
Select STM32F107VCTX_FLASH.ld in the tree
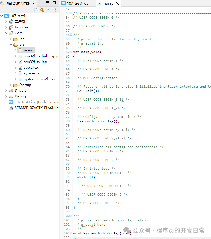(x=36, y=108)
